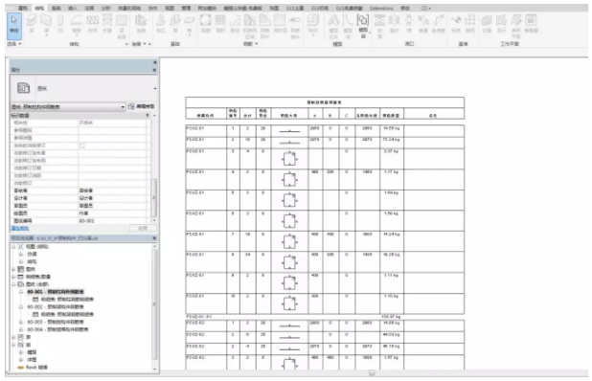This screenshot has height=381, width=592.
Task: Open the 钢筋 (Reinforcement) panel dropdown
Action: (x=251, y=44)
